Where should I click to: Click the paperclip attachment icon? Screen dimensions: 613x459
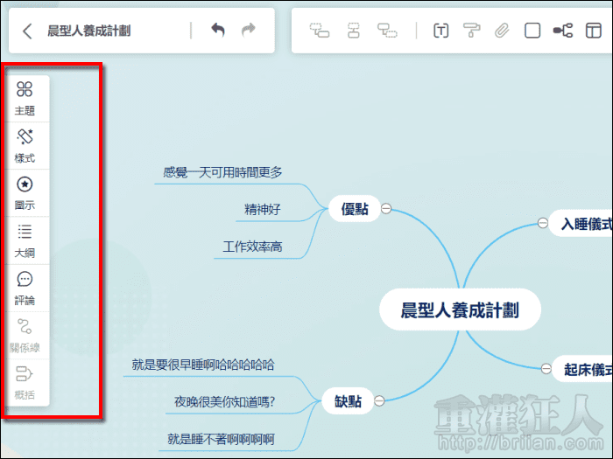coord(502,31)
